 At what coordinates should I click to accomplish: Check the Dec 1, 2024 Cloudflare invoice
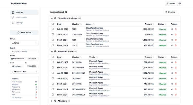pos(53,40)
